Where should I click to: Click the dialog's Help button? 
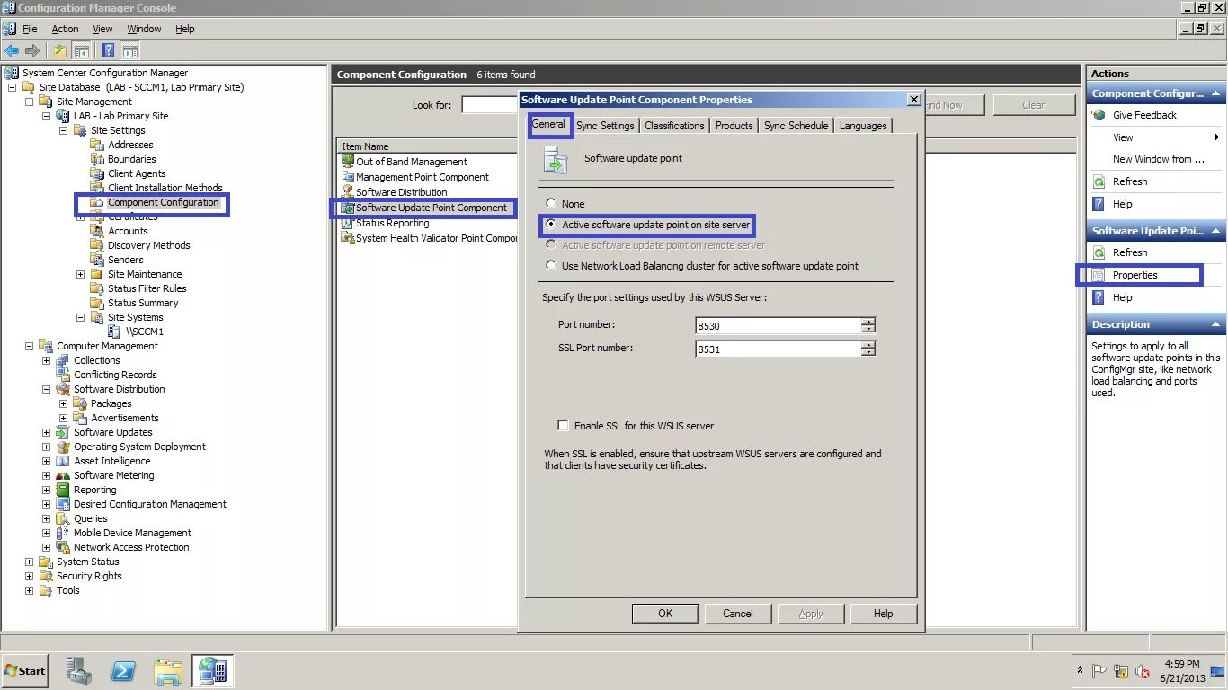click(x=883, y=614)
